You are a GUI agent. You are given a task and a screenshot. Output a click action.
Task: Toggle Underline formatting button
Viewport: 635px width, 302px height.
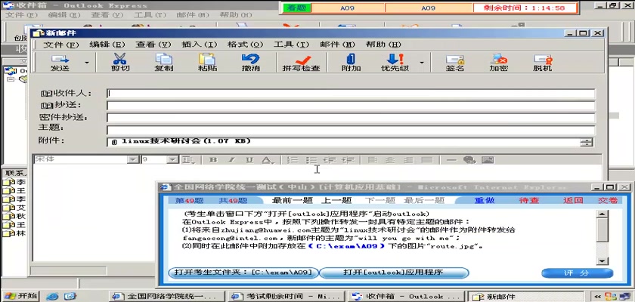pos(249,160)
